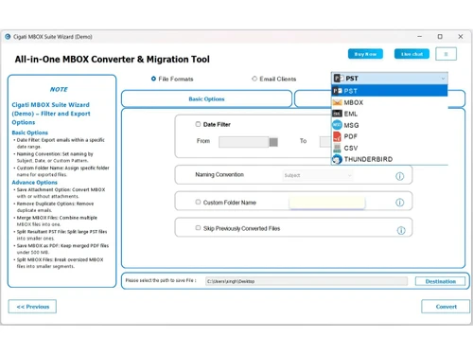Collapse the PST format dropdown arrow
Screen dimensions: 473x355
(443, 79)
